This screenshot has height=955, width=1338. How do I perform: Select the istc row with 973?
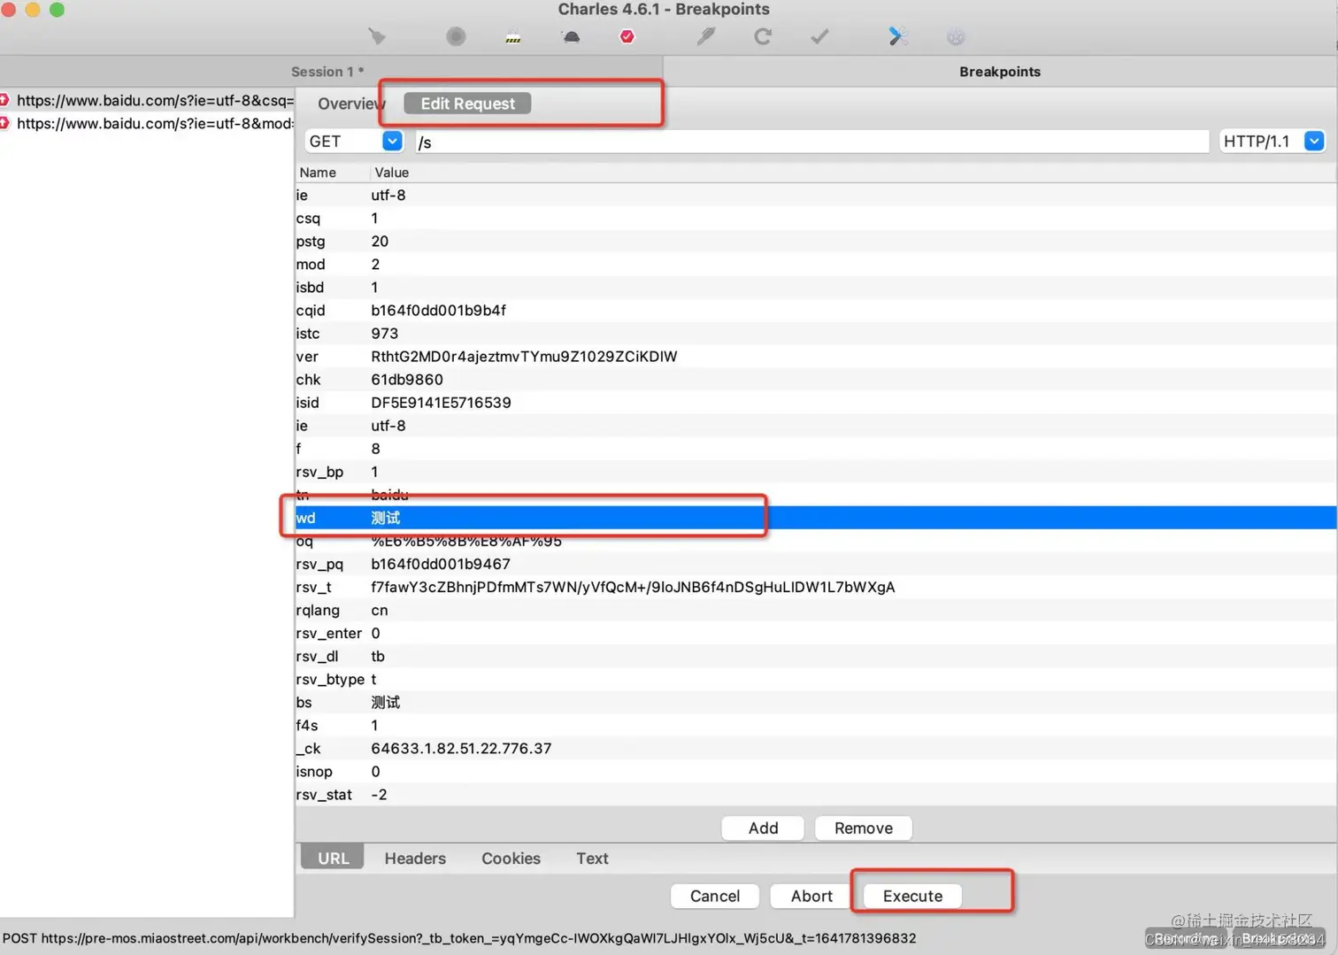[816, 334]
